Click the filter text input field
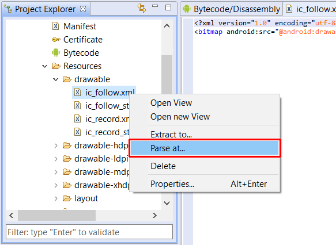 click(89, 232)
